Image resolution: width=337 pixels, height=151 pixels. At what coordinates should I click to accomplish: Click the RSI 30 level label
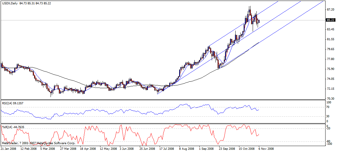[328, 116]
